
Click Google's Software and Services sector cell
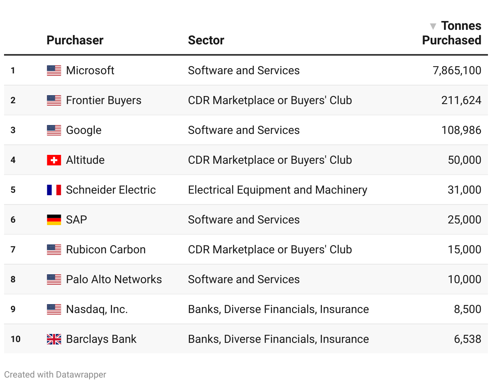(244, 130)
